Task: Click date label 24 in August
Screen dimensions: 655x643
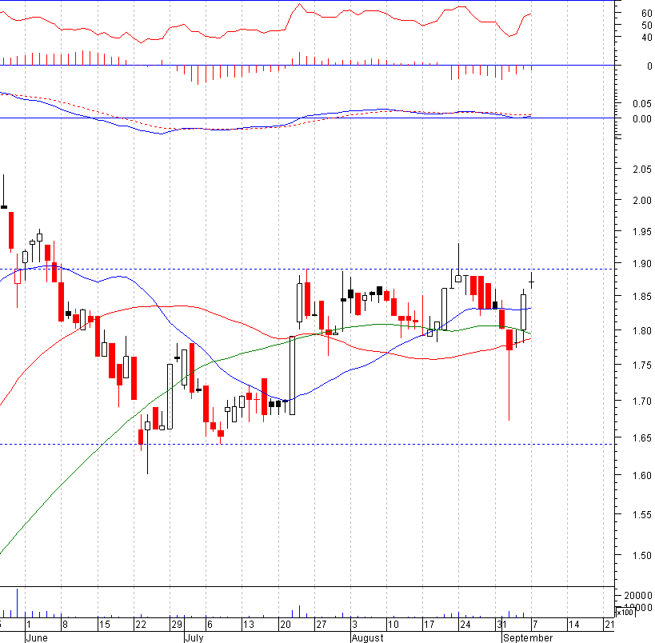Action: click(465, 625)
